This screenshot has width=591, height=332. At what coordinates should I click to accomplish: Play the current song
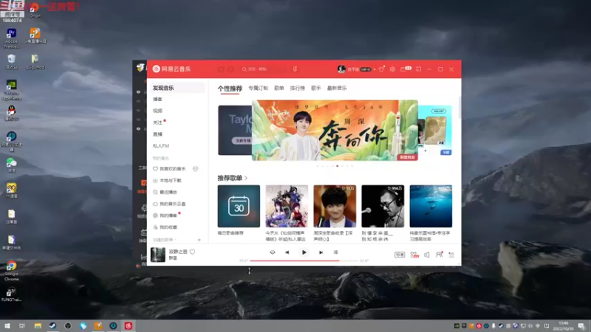[304, 252]
